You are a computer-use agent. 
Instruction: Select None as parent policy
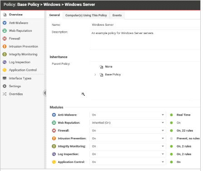(109, 67)
